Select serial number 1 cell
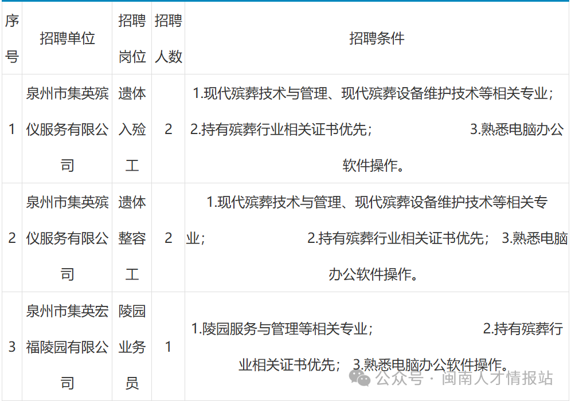 [12, 129]
